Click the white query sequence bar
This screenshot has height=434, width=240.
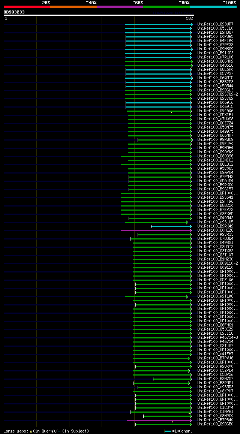tap(99, 15)
